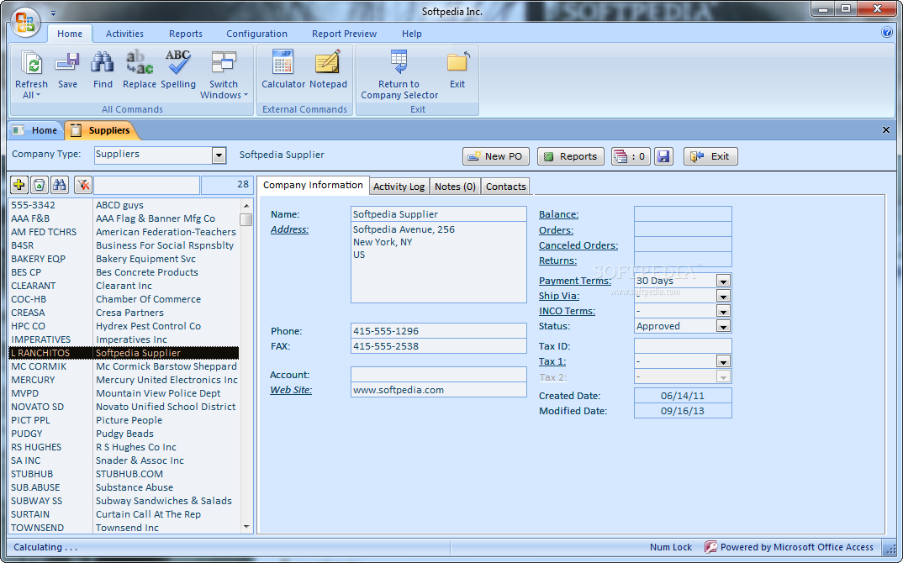Click the supplier list scroll up arrow
The width and height of the screenshot is (903, 563).
(246, 206)
